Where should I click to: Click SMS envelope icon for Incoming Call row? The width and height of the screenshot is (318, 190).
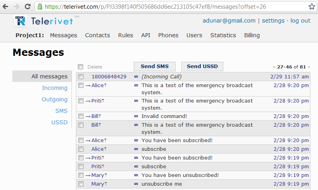point(136,77)
